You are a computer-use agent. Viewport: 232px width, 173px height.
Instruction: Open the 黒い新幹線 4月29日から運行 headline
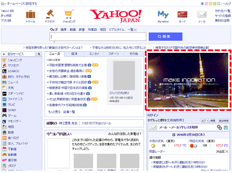pos(67,94)
